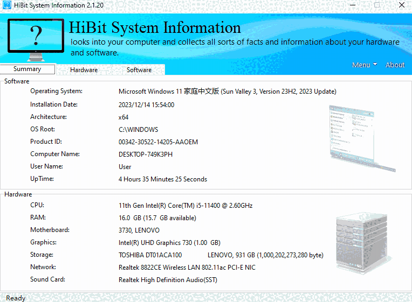Click the Computer Name label
Screen dimensions: 412x302
coord(55,154)
